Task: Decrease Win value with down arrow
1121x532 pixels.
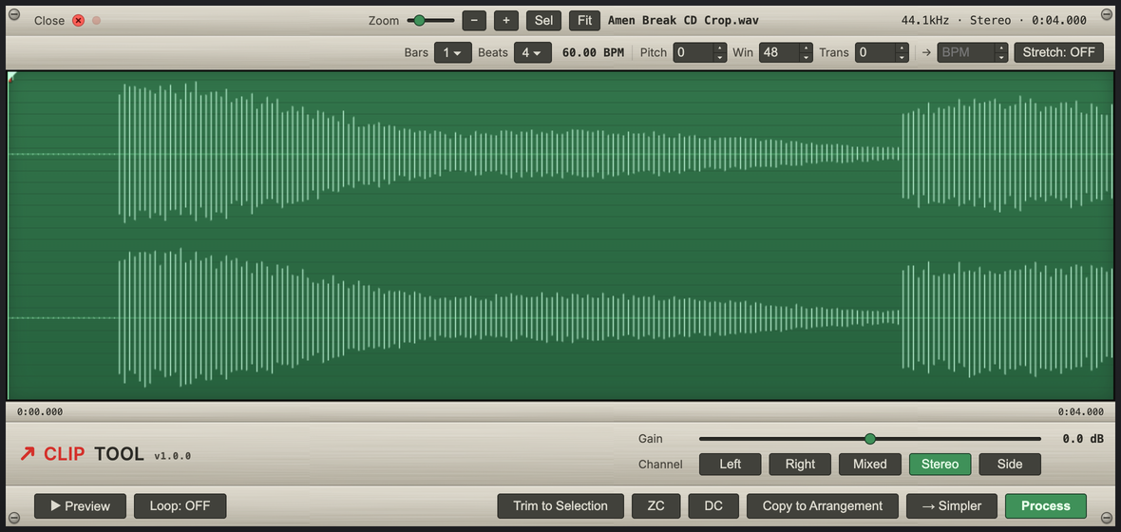Action: (x=807, y=57)
